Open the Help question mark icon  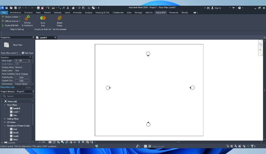pos(239,8)
